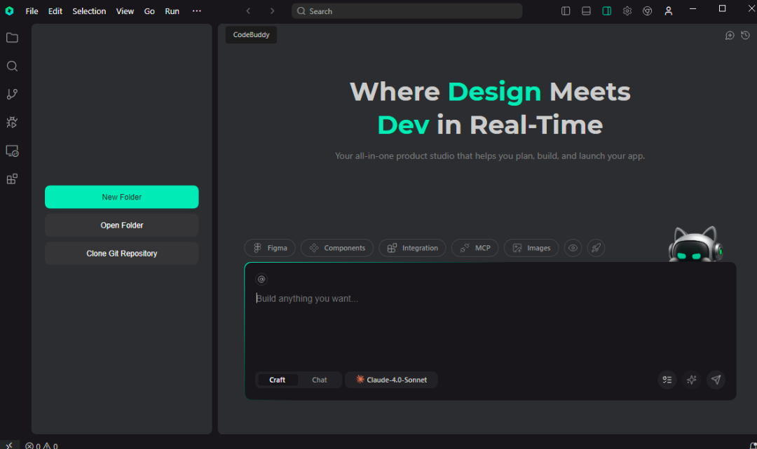757x449 pixels.
Task: Go forward with the right arrow
Action: pyautogui.click(x=272, y=11)
